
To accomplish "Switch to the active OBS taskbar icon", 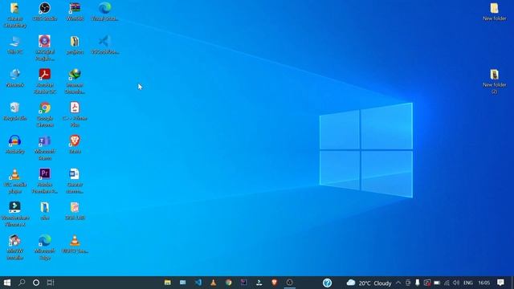I will [x=289, y=283].
